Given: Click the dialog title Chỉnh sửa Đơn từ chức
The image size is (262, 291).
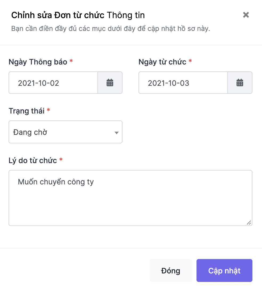Looking at the screenshot, I should click(x=58, y=15).
